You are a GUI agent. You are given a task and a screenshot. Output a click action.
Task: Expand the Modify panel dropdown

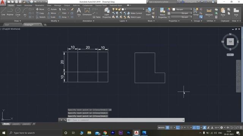tap(55, 21)
